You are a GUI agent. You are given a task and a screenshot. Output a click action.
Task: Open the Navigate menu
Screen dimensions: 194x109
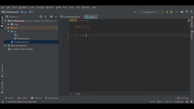[23, 7]
